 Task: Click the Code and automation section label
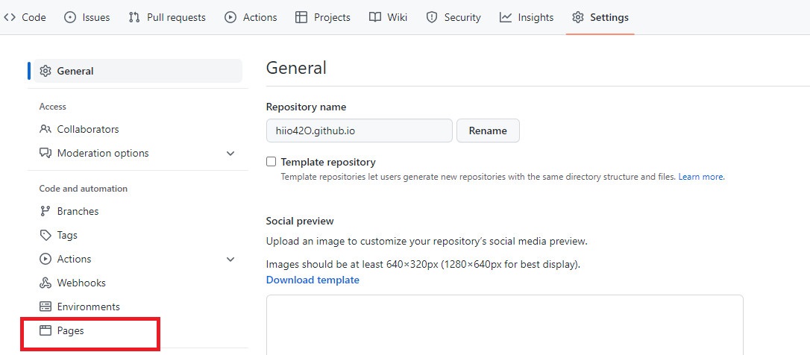point(84,189)
